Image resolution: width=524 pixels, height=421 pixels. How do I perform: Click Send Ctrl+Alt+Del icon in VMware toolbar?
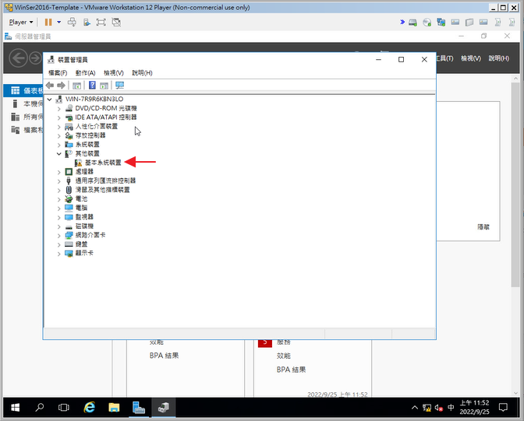72,23
